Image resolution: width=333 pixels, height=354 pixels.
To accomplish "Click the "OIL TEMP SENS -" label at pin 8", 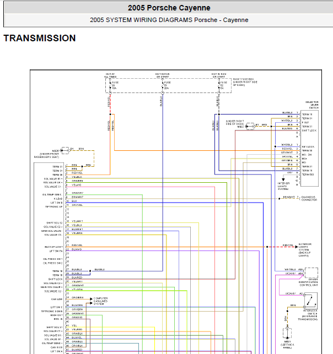I will coord(52,194).
